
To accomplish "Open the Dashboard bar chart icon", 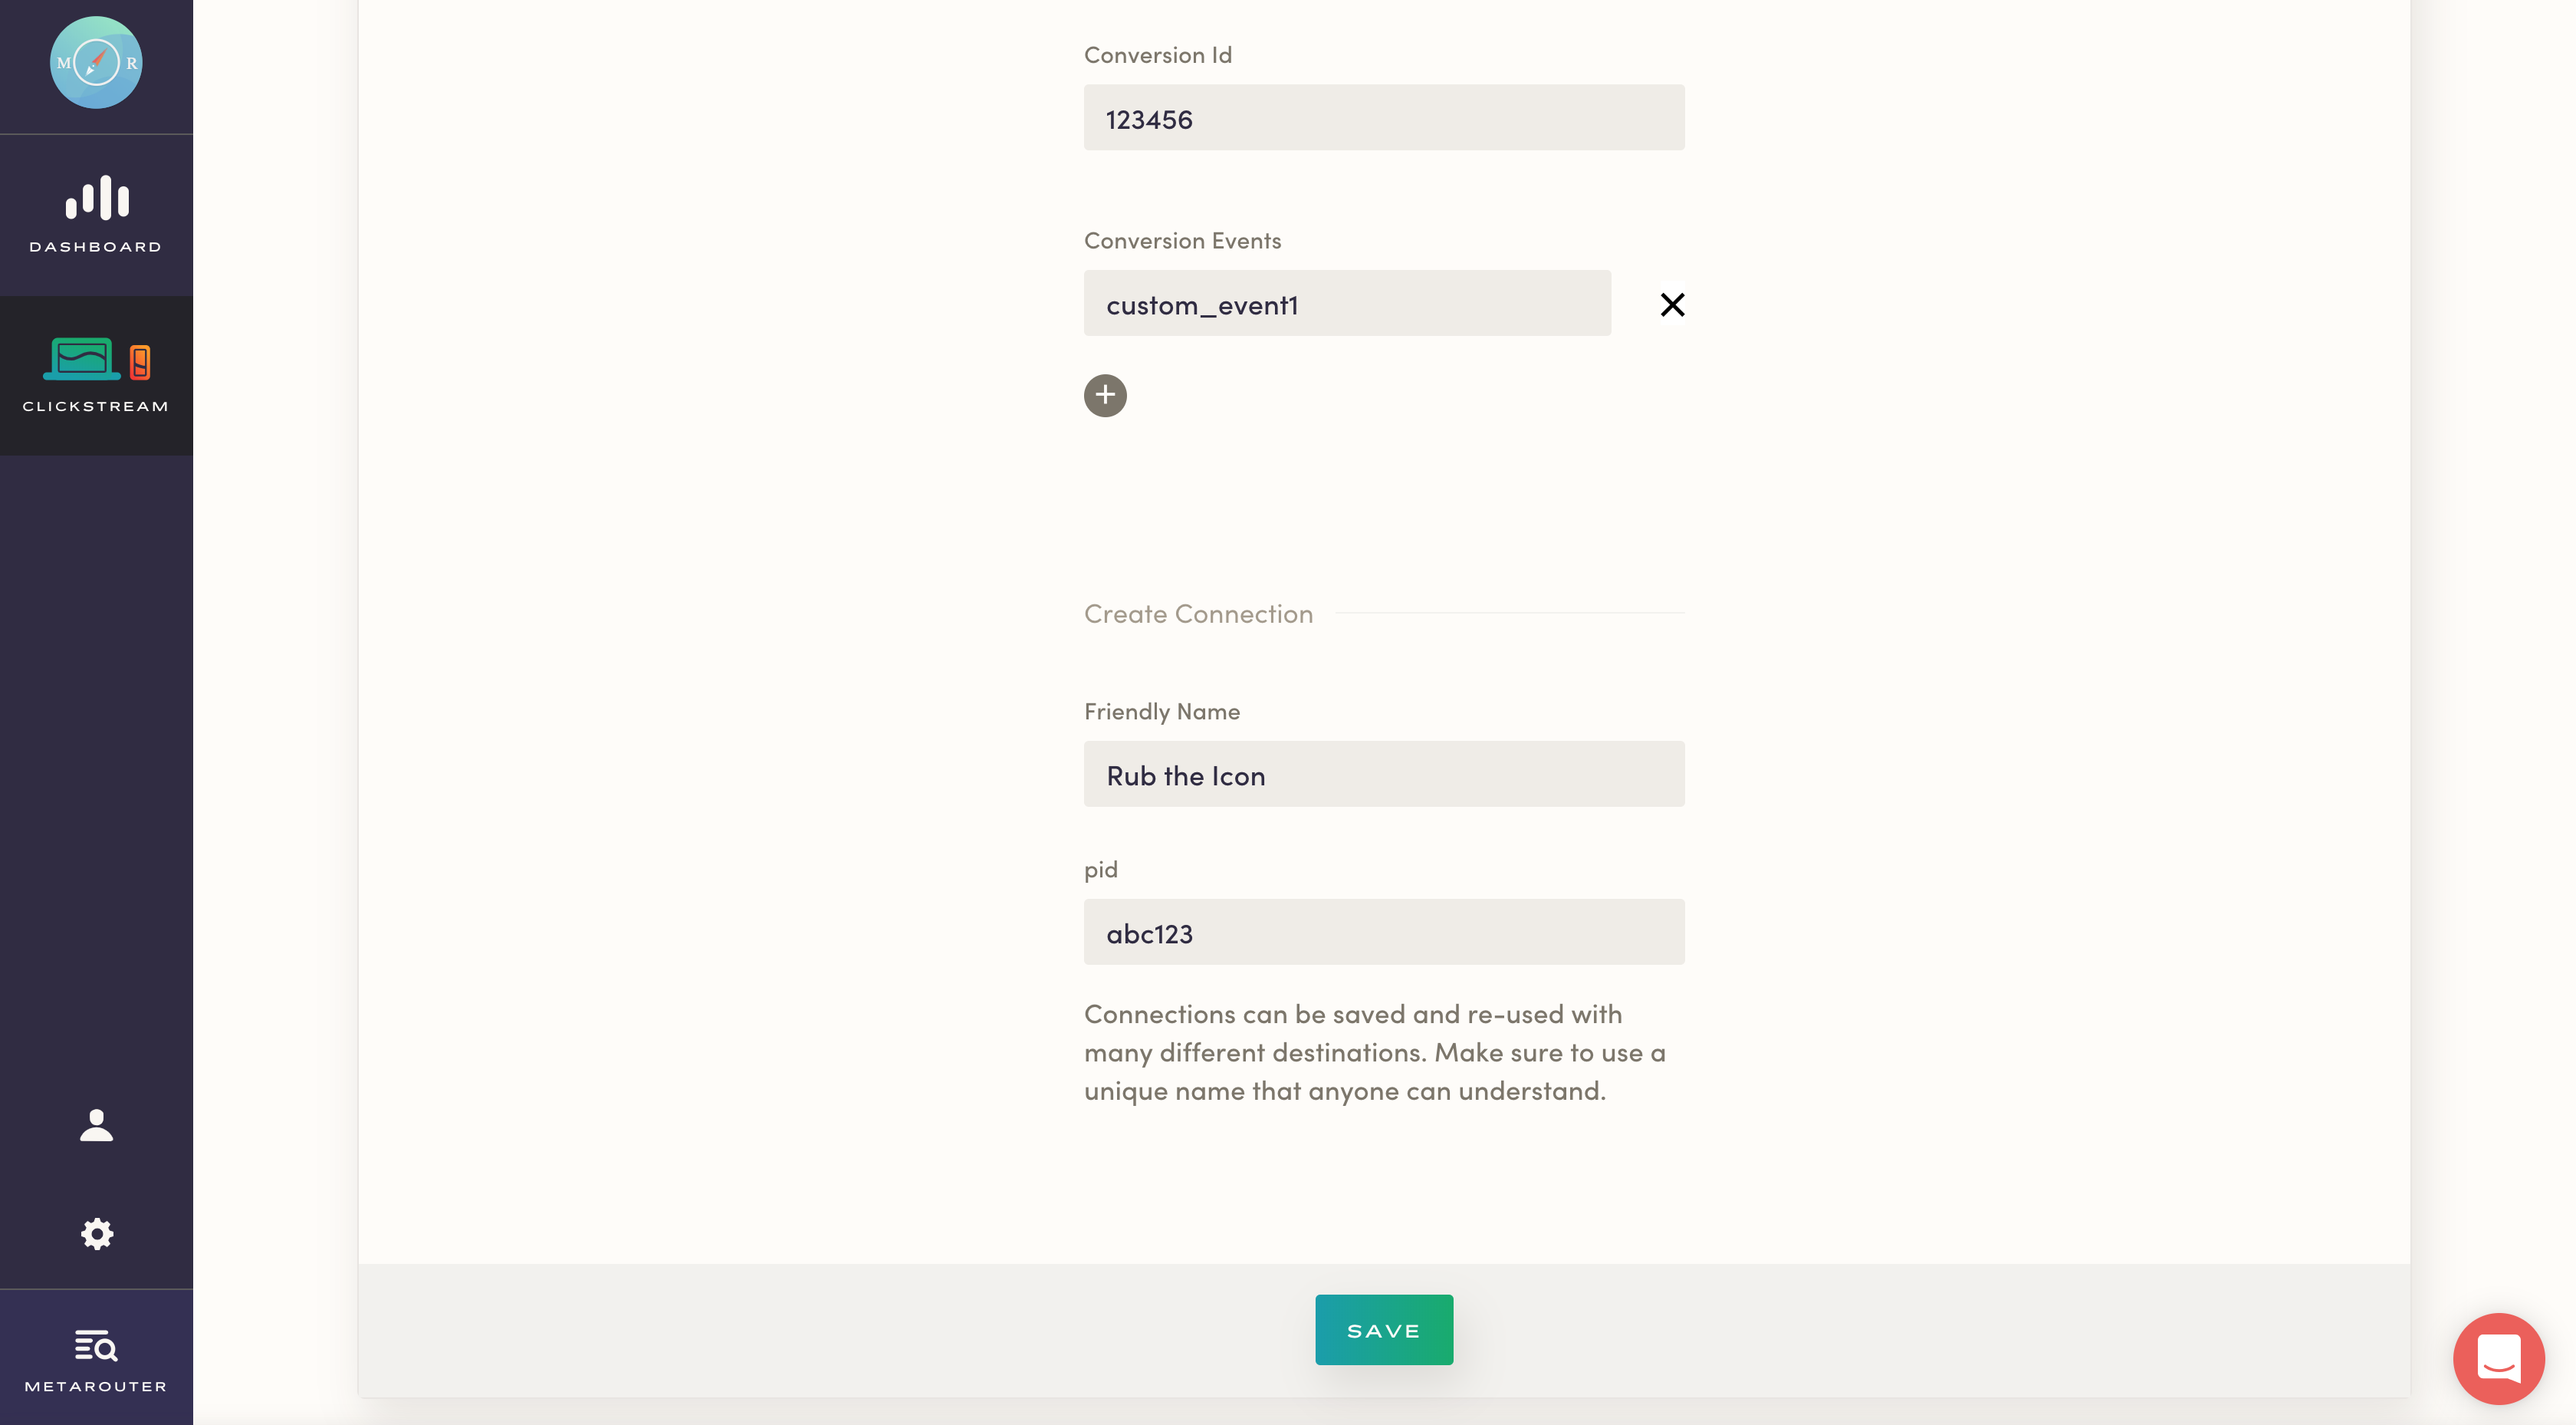I will coord(96,198).
